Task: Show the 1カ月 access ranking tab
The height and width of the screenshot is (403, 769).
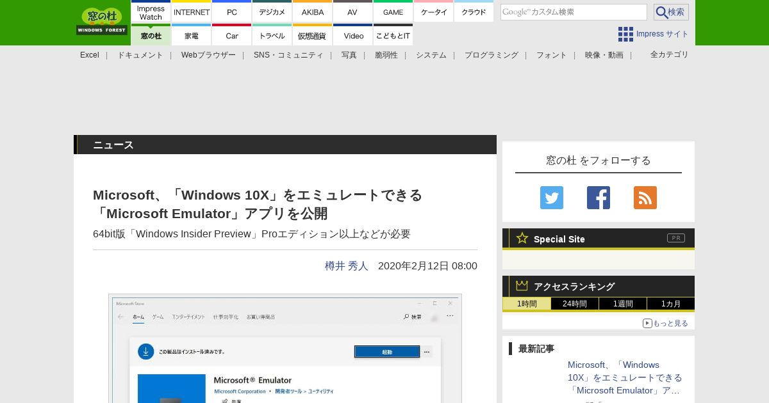Action: (671, 304)
